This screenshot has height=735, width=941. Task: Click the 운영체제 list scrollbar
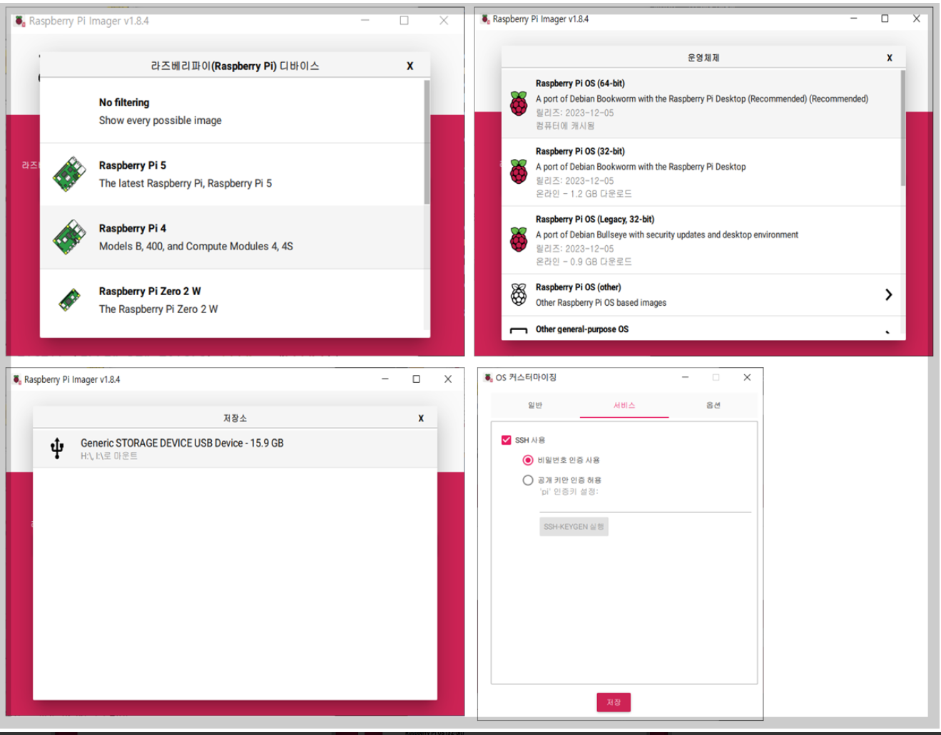[902, 128]
